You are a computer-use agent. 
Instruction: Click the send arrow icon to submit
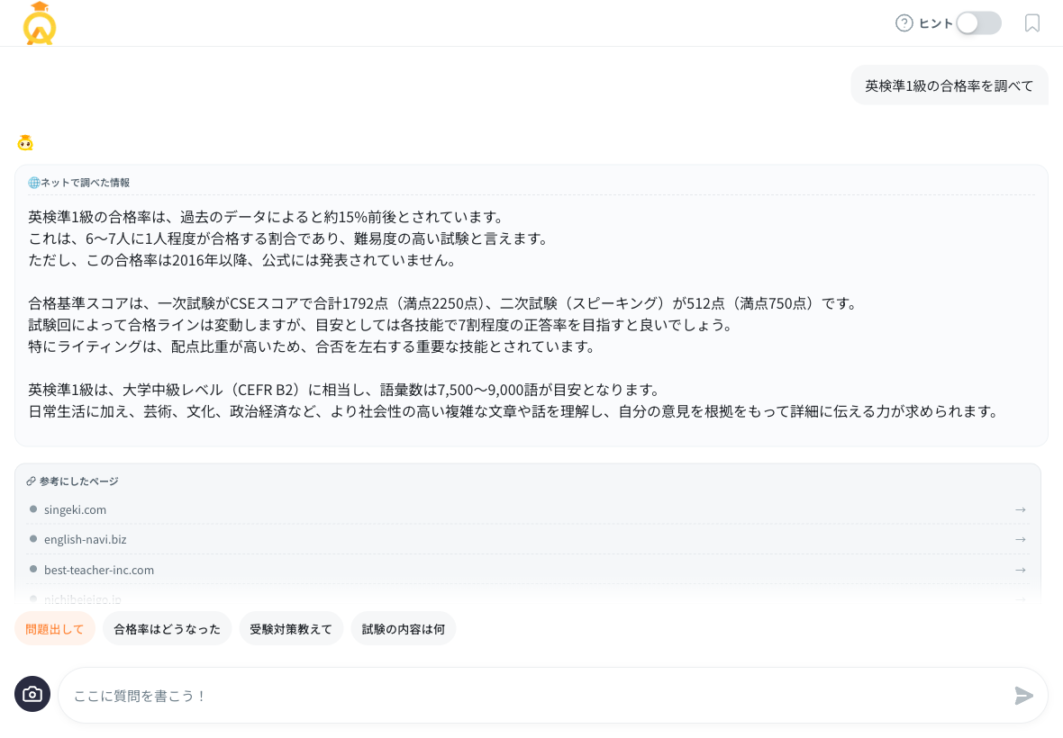[x=1023, y=695]
